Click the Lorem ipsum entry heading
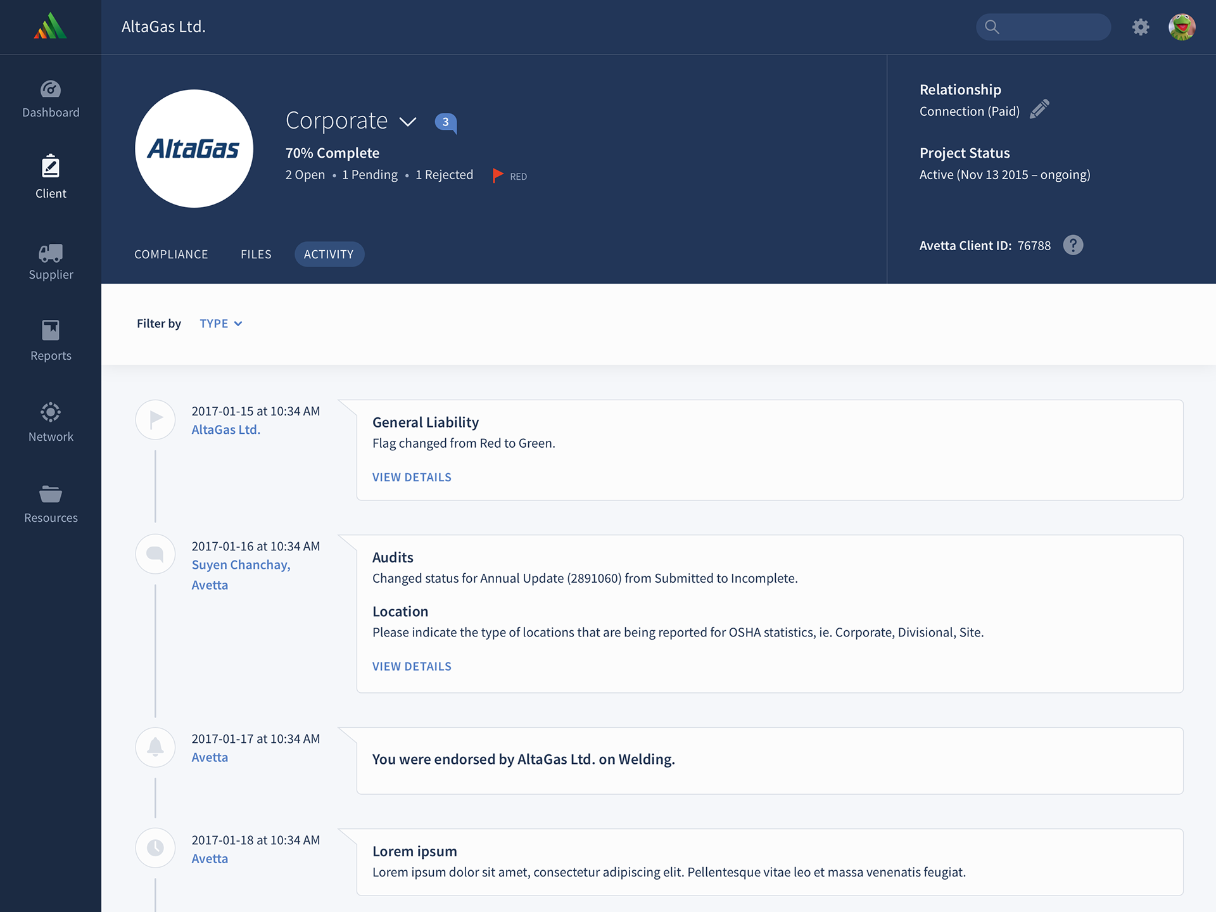1216x912 pixels. (x=415, y=852)
